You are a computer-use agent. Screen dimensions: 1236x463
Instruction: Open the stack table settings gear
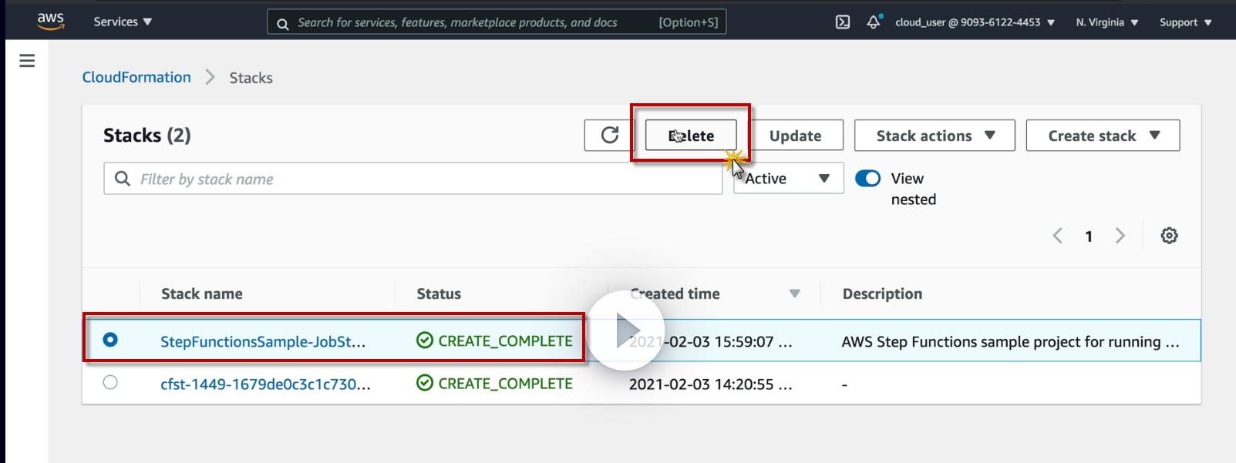(x=1169, y=236)
